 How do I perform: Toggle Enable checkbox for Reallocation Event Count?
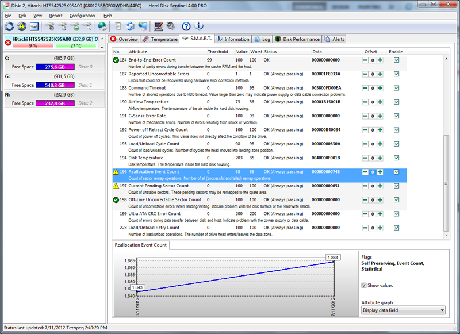coord(396,172)
